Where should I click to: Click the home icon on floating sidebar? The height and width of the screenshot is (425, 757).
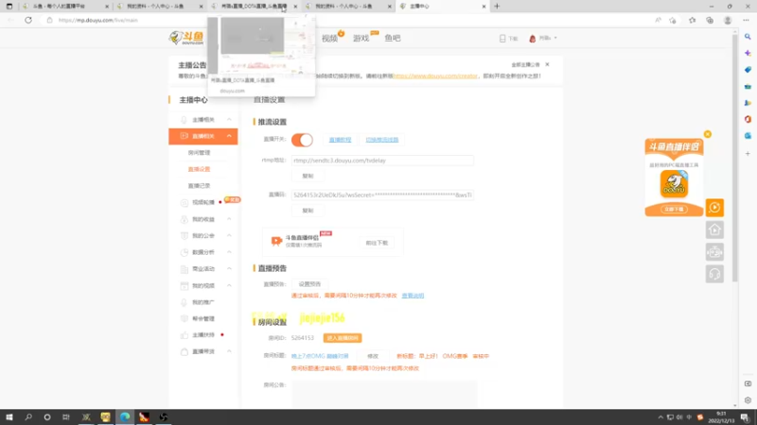point(714,229)
